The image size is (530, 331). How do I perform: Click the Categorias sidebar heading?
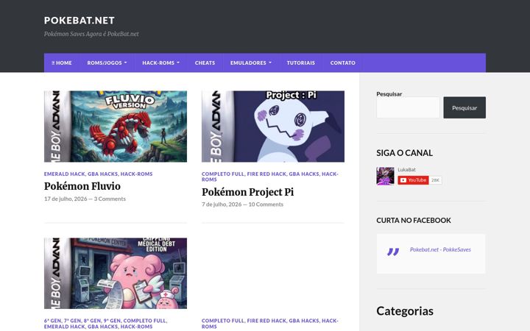pyautogui.click(x=405, y=311)
